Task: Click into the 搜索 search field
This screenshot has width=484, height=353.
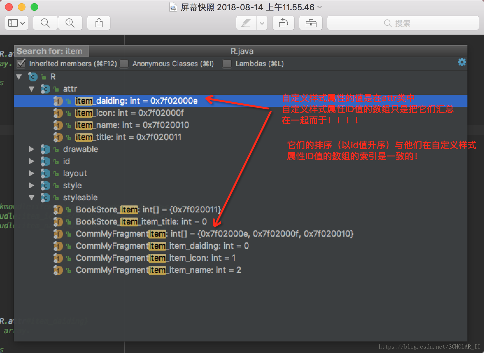Action: (x=403, y=23)
